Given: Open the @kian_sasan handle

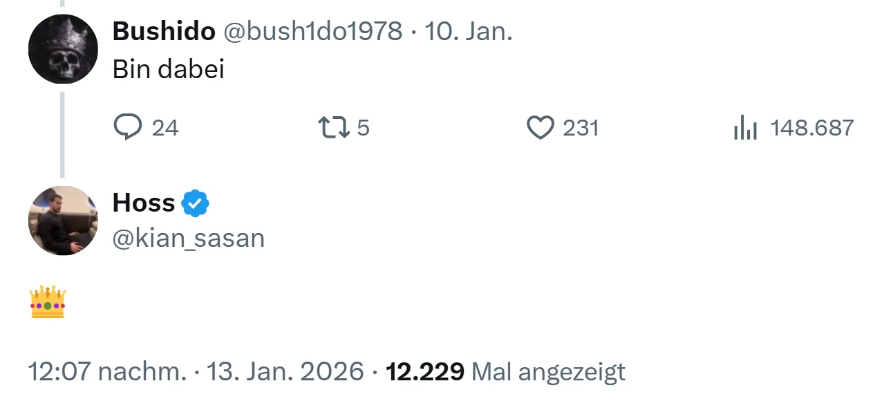Looking at the screenshot, I should point(189,238).
